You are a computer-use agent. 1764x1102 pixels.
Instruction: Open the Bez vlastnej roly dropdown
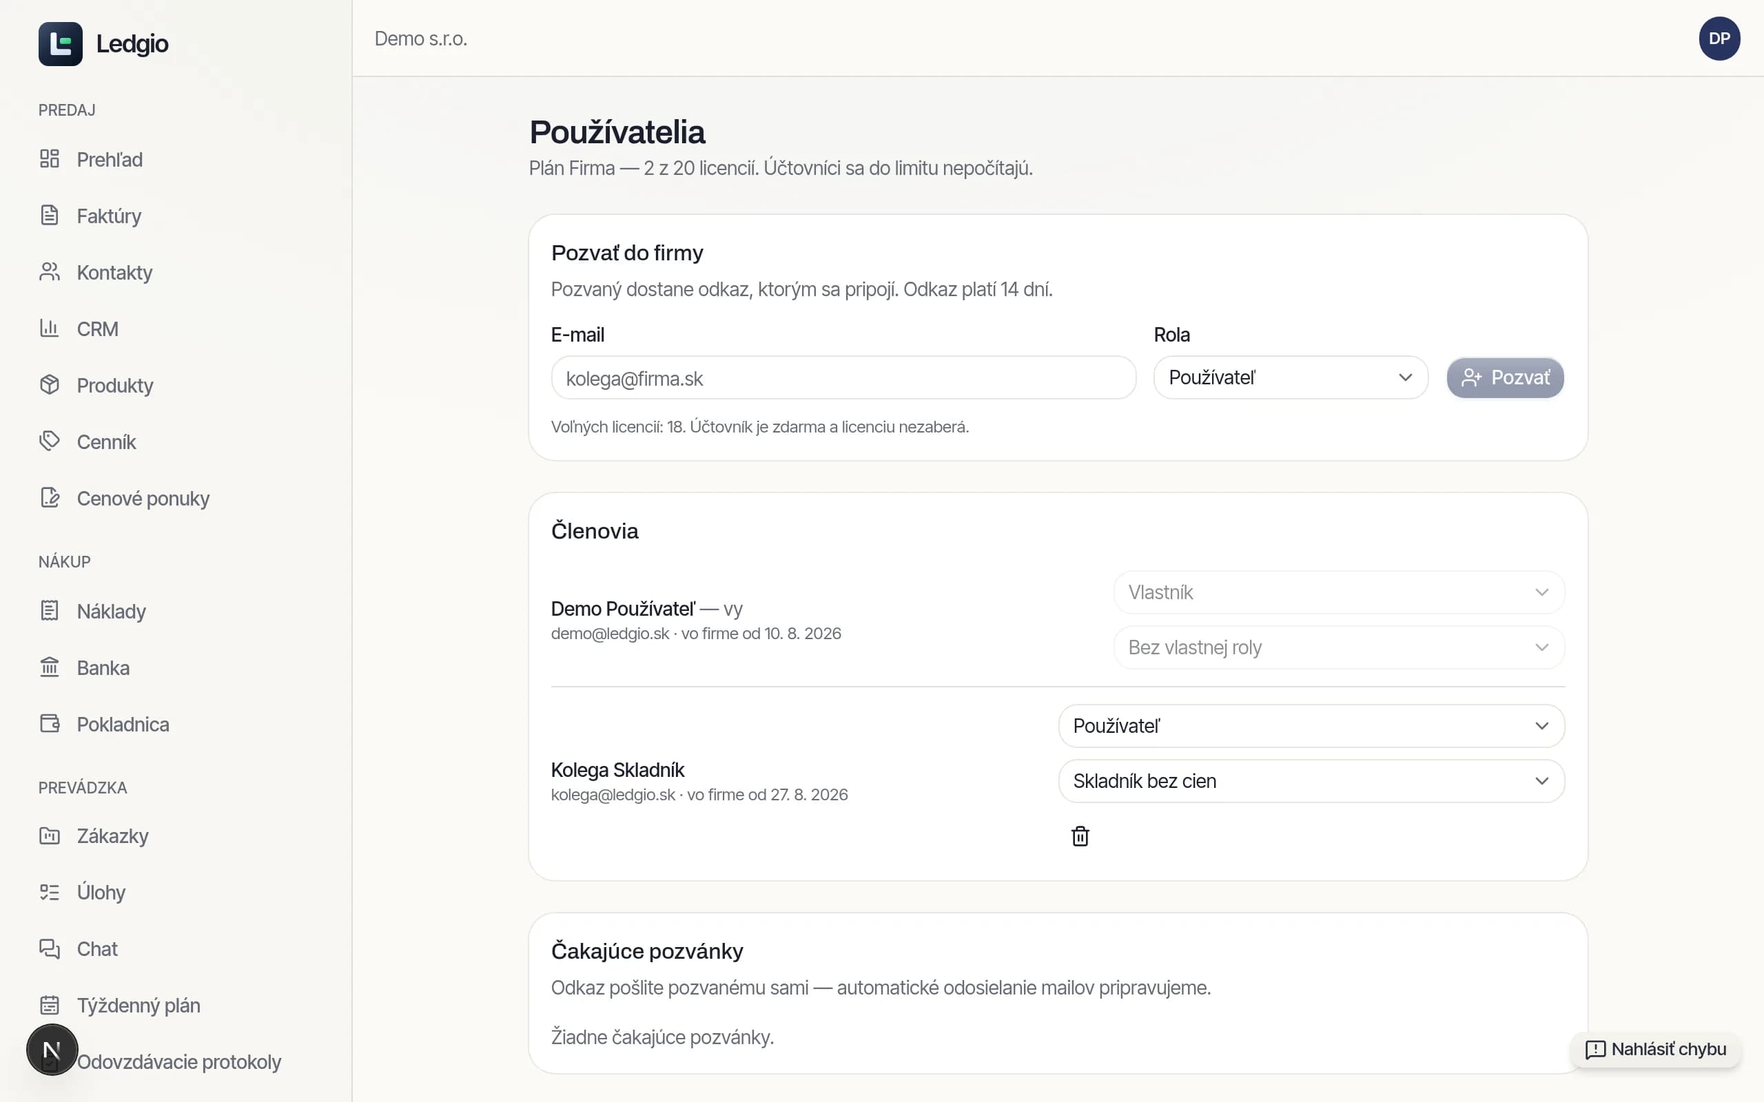[1339, 647]
